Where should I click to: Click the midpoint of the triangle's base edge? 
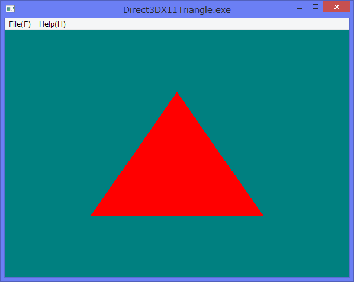[177, 215]
